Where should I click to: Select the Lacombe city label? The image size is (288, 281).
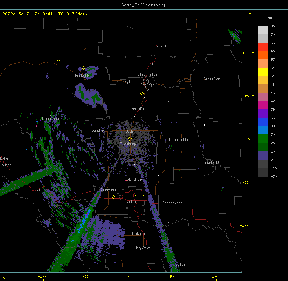150,64
